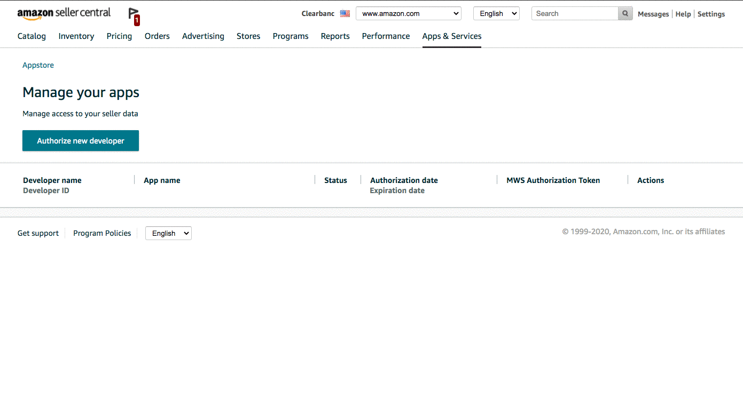743x398 pixels.
Task: Open the Messages link
Action: (x=653, y=14)
